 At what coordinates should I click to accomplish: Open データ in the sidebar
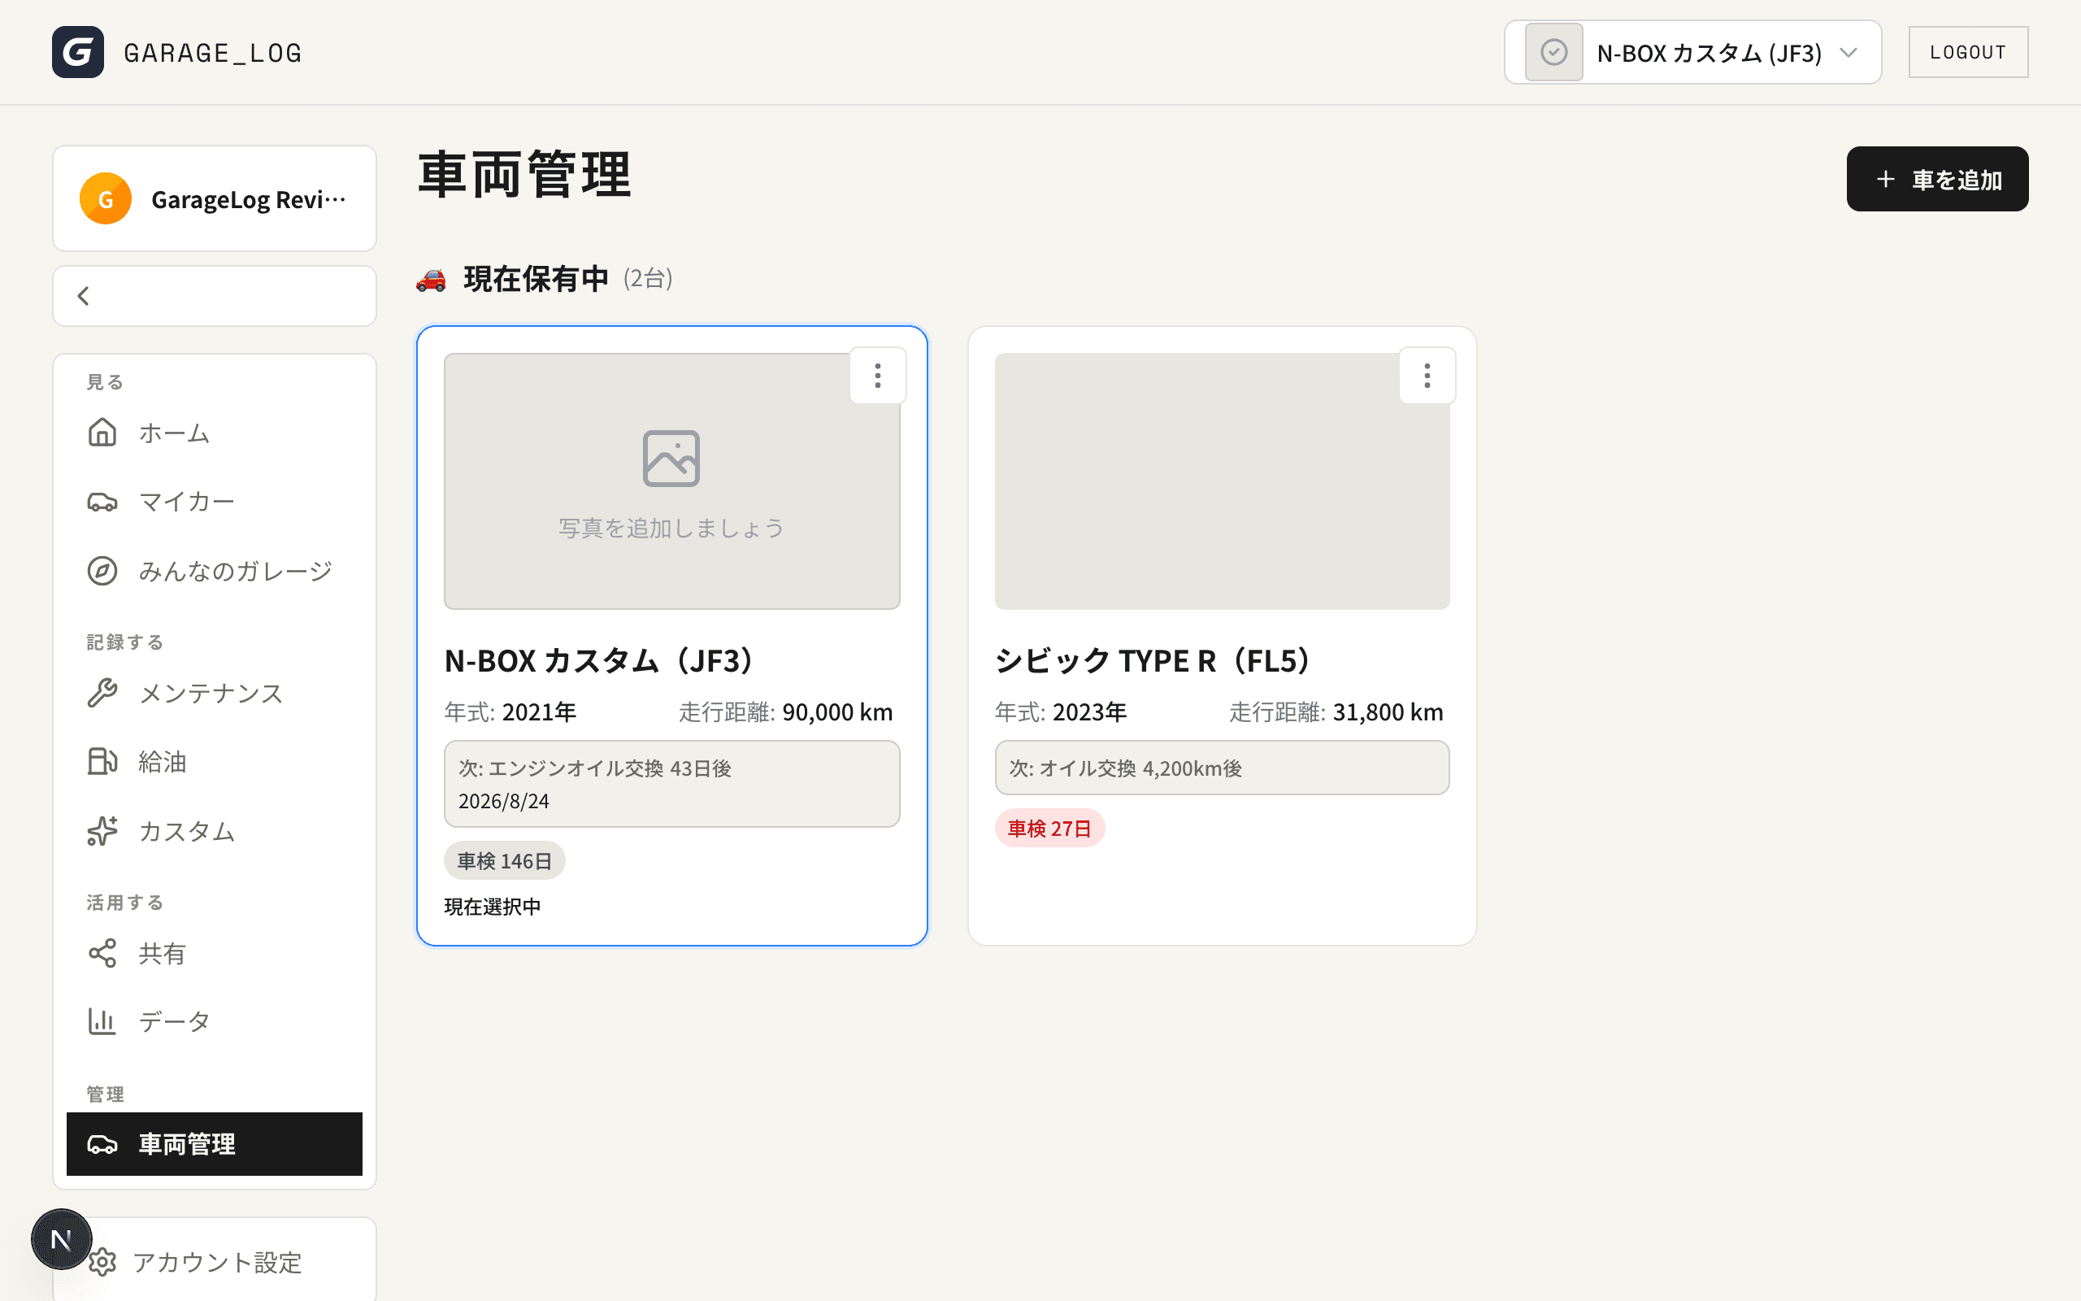tap(214, 1021)
